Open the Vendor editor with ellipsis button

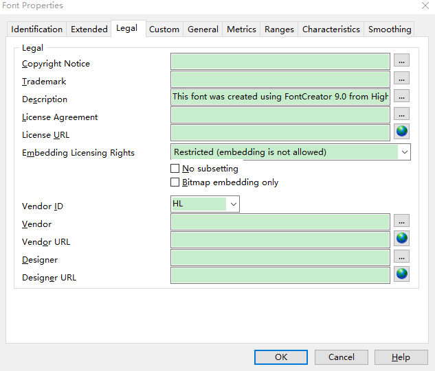401,221
